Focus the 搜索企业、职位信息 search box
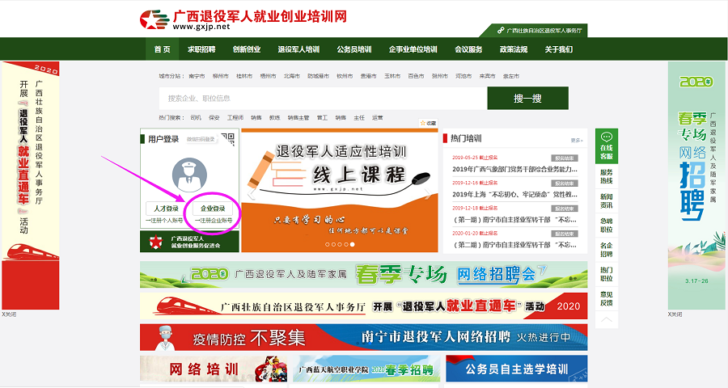 (323, 99)
